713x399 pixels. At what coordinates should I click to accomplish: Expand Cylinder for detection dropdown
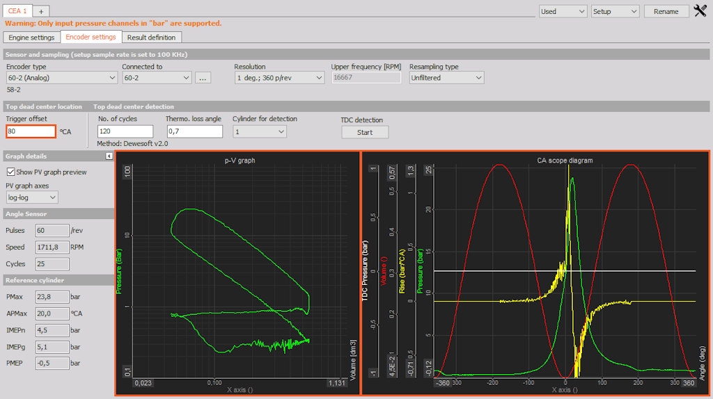(x=259, y=131)
